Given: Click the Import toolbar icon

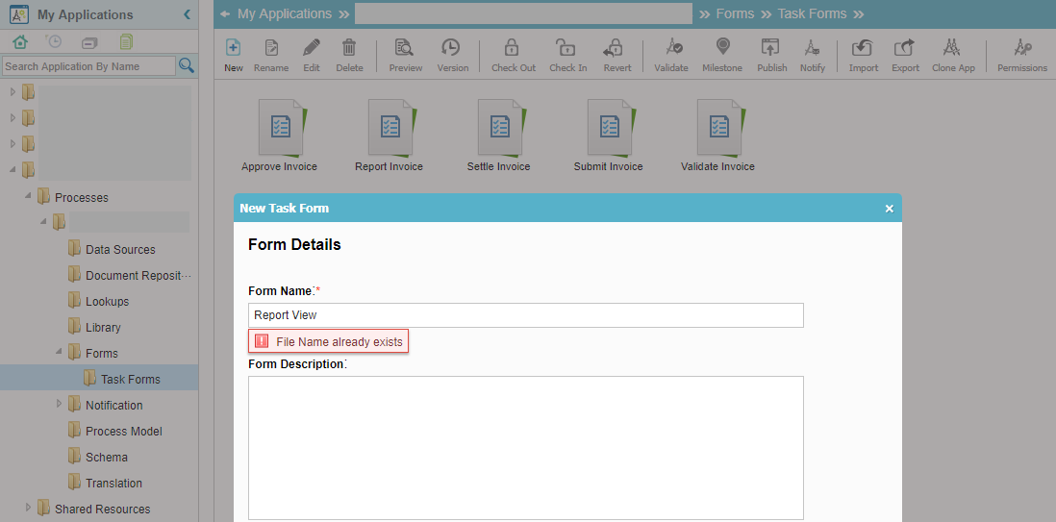Looking at the screenshot, I should 863,48.
